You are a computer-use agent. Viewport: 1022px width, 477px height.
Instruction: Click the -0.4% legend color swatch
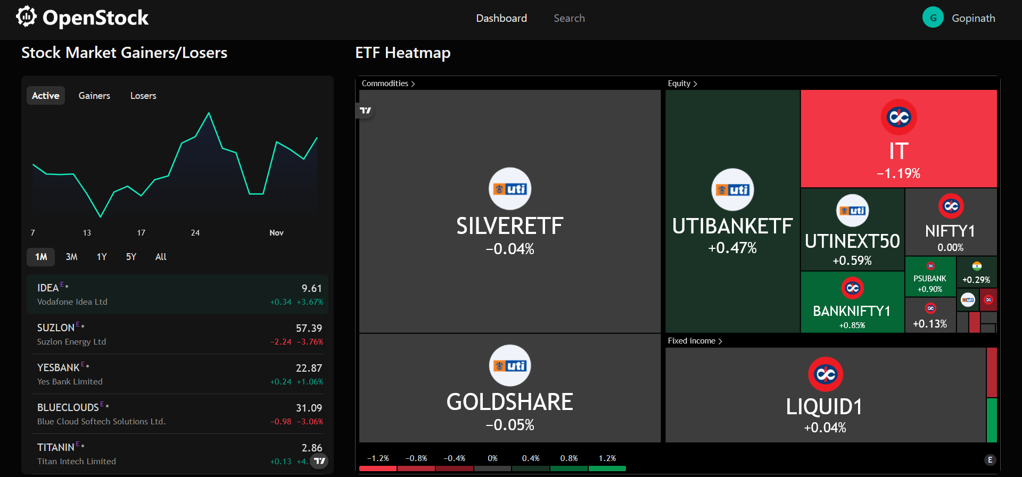tap(455, 468)
